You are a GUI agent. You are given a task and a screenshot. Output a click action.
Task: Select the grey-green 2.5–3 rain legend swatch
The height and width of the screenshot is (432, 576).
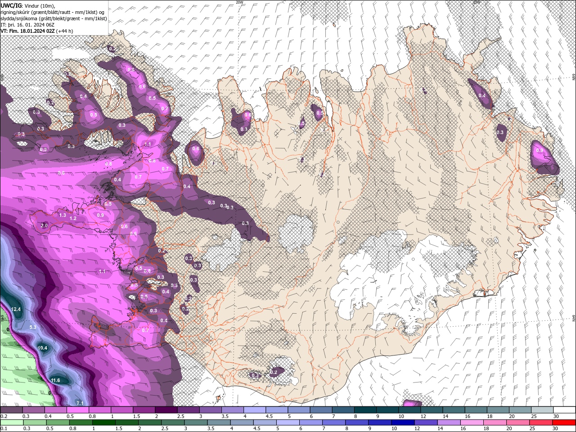coord(173,423)
